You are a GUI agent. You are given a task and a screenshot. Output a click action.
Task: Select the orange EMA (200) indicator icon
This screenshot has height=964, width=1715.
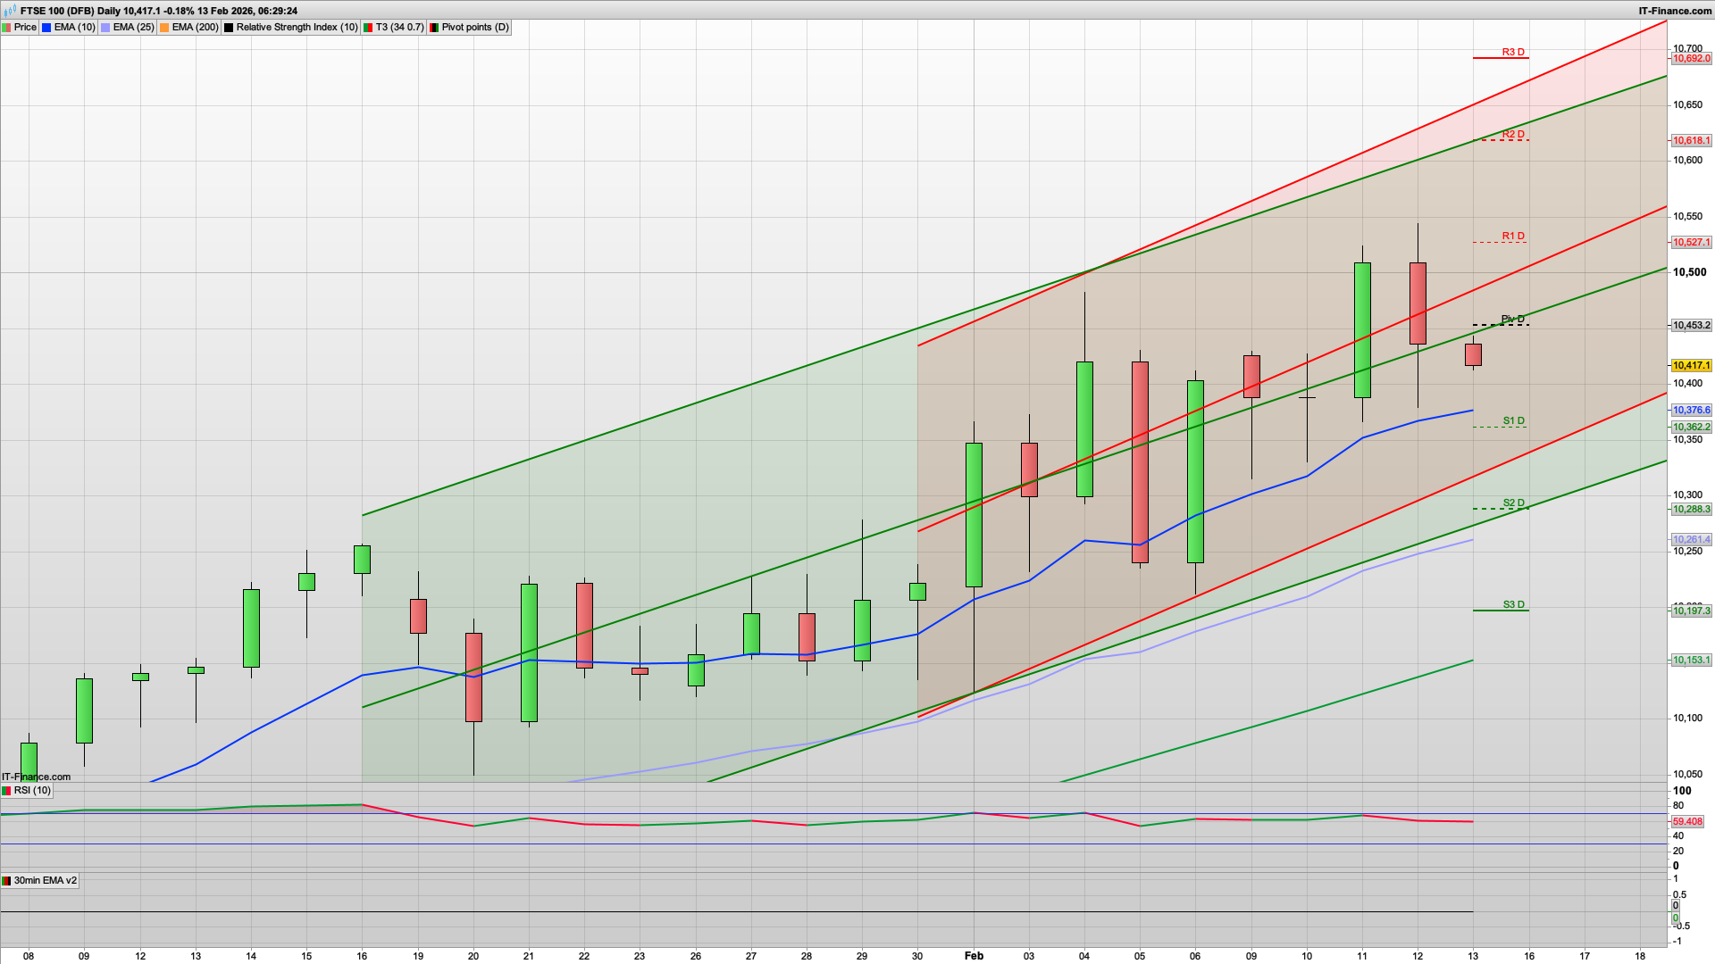coord(163,28)
